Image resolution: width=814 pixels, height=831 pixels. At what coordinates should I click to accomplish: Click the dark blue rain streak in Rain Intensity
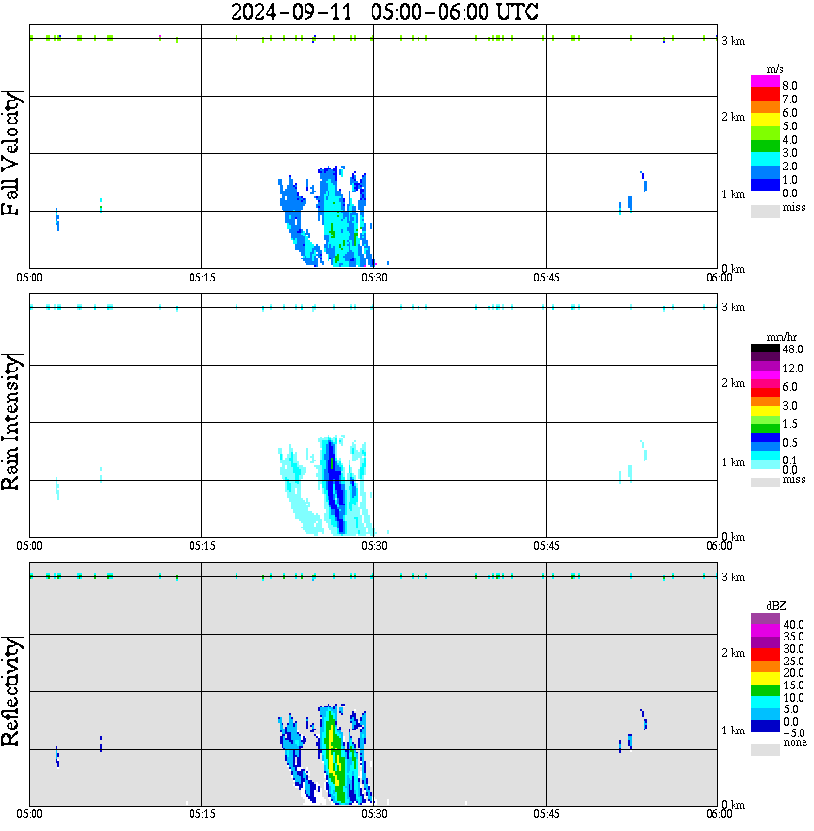tap(333, 485)
